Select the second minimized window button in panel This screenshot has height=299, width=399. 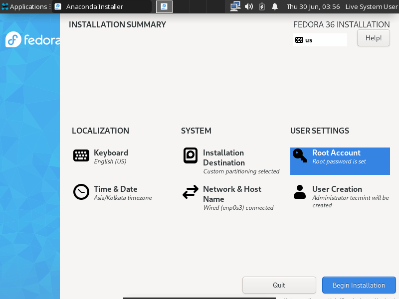point(164,6)
